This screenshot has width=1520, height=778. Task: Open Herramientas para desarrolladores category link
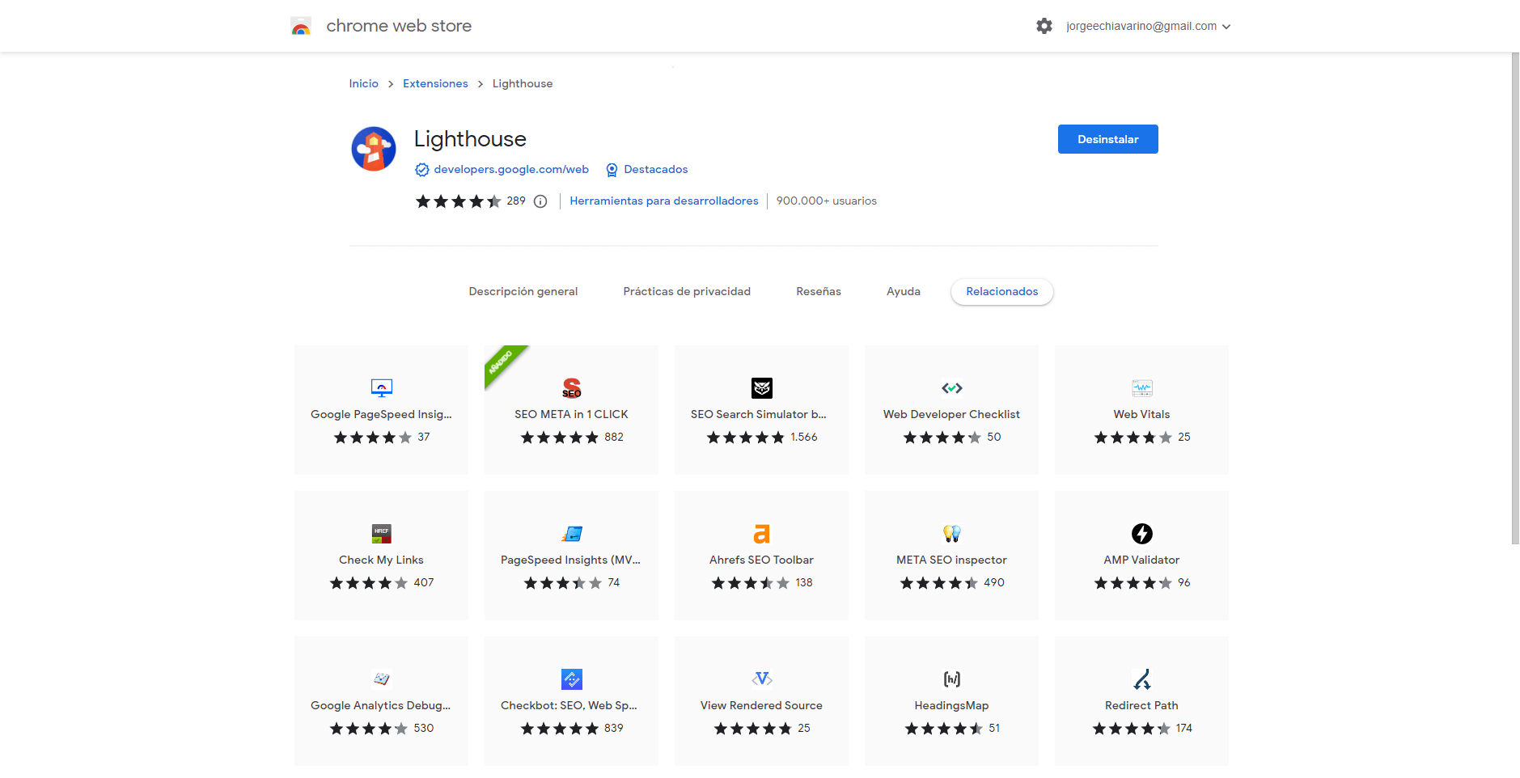click(664, 201)
